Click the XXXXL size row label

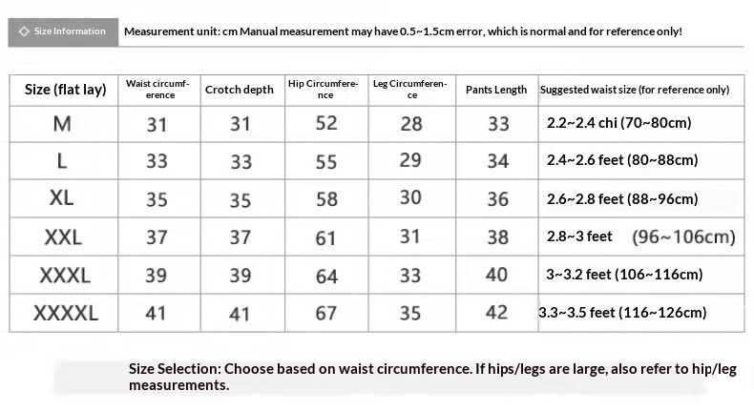pyautogui.click(x=66, y=313)
